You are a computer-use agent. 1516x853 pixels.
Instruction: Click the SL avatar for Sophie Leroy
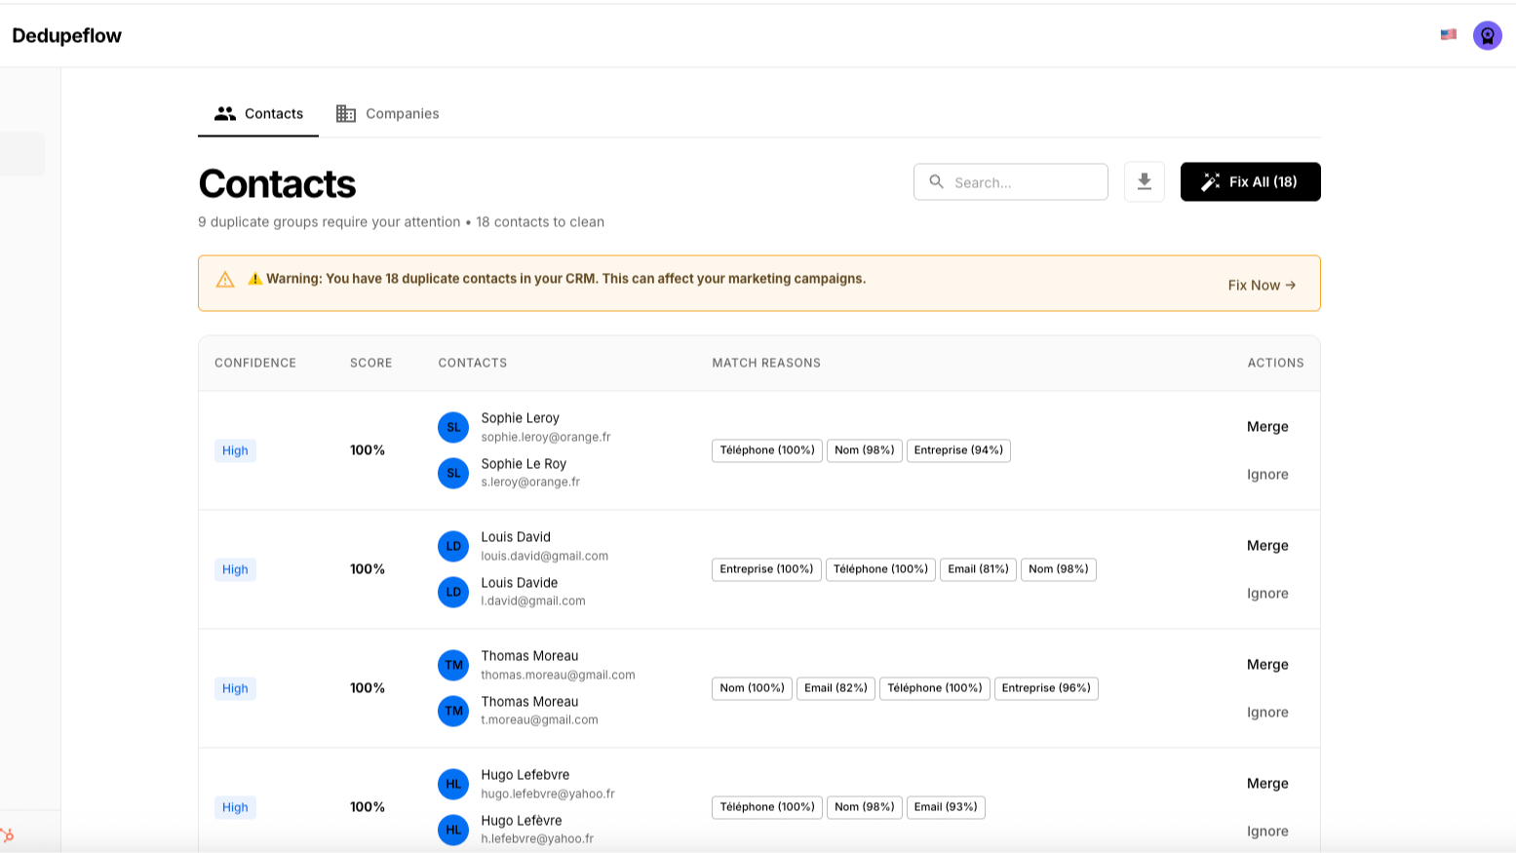click(453, 427)
